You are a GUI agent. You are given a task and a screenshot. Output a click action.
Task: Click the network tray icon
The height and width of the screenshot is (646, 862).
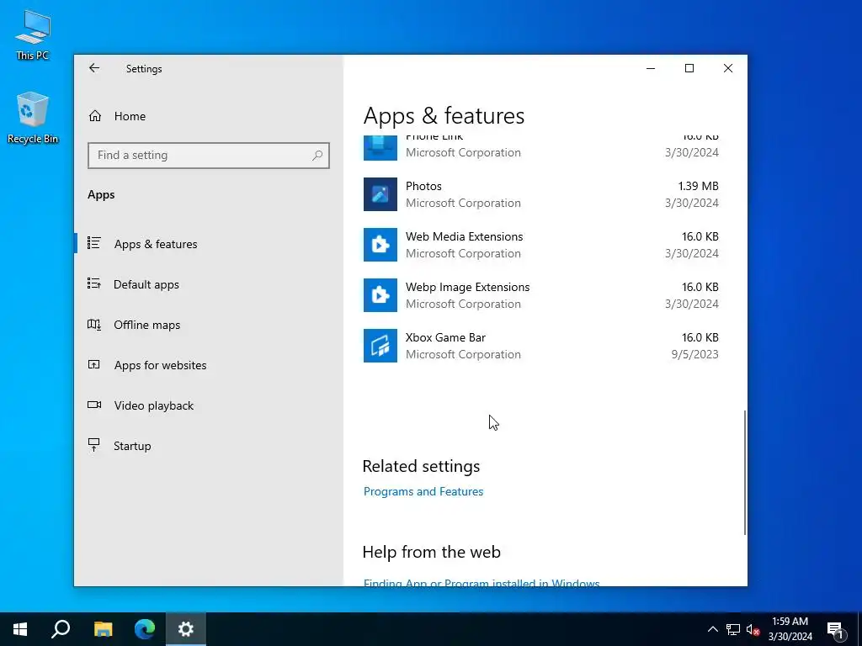coord(733,629)
